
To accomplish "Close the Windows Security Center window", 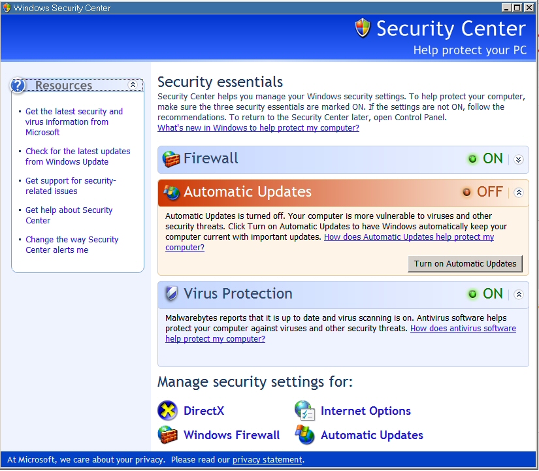I will tap(529, 8).
